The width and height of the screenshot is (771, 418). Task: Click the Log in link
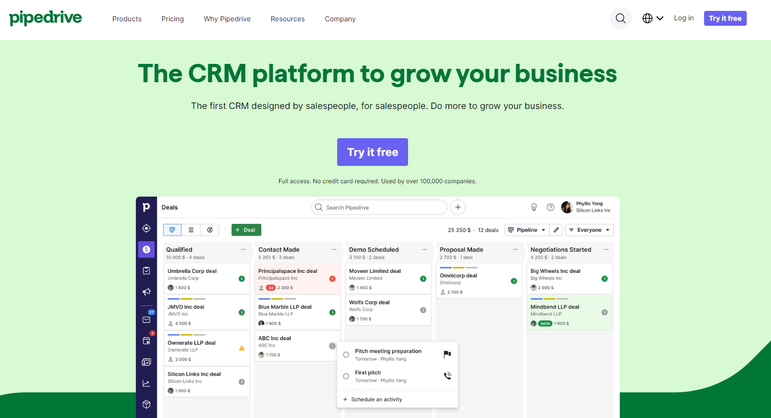(684, 18)
